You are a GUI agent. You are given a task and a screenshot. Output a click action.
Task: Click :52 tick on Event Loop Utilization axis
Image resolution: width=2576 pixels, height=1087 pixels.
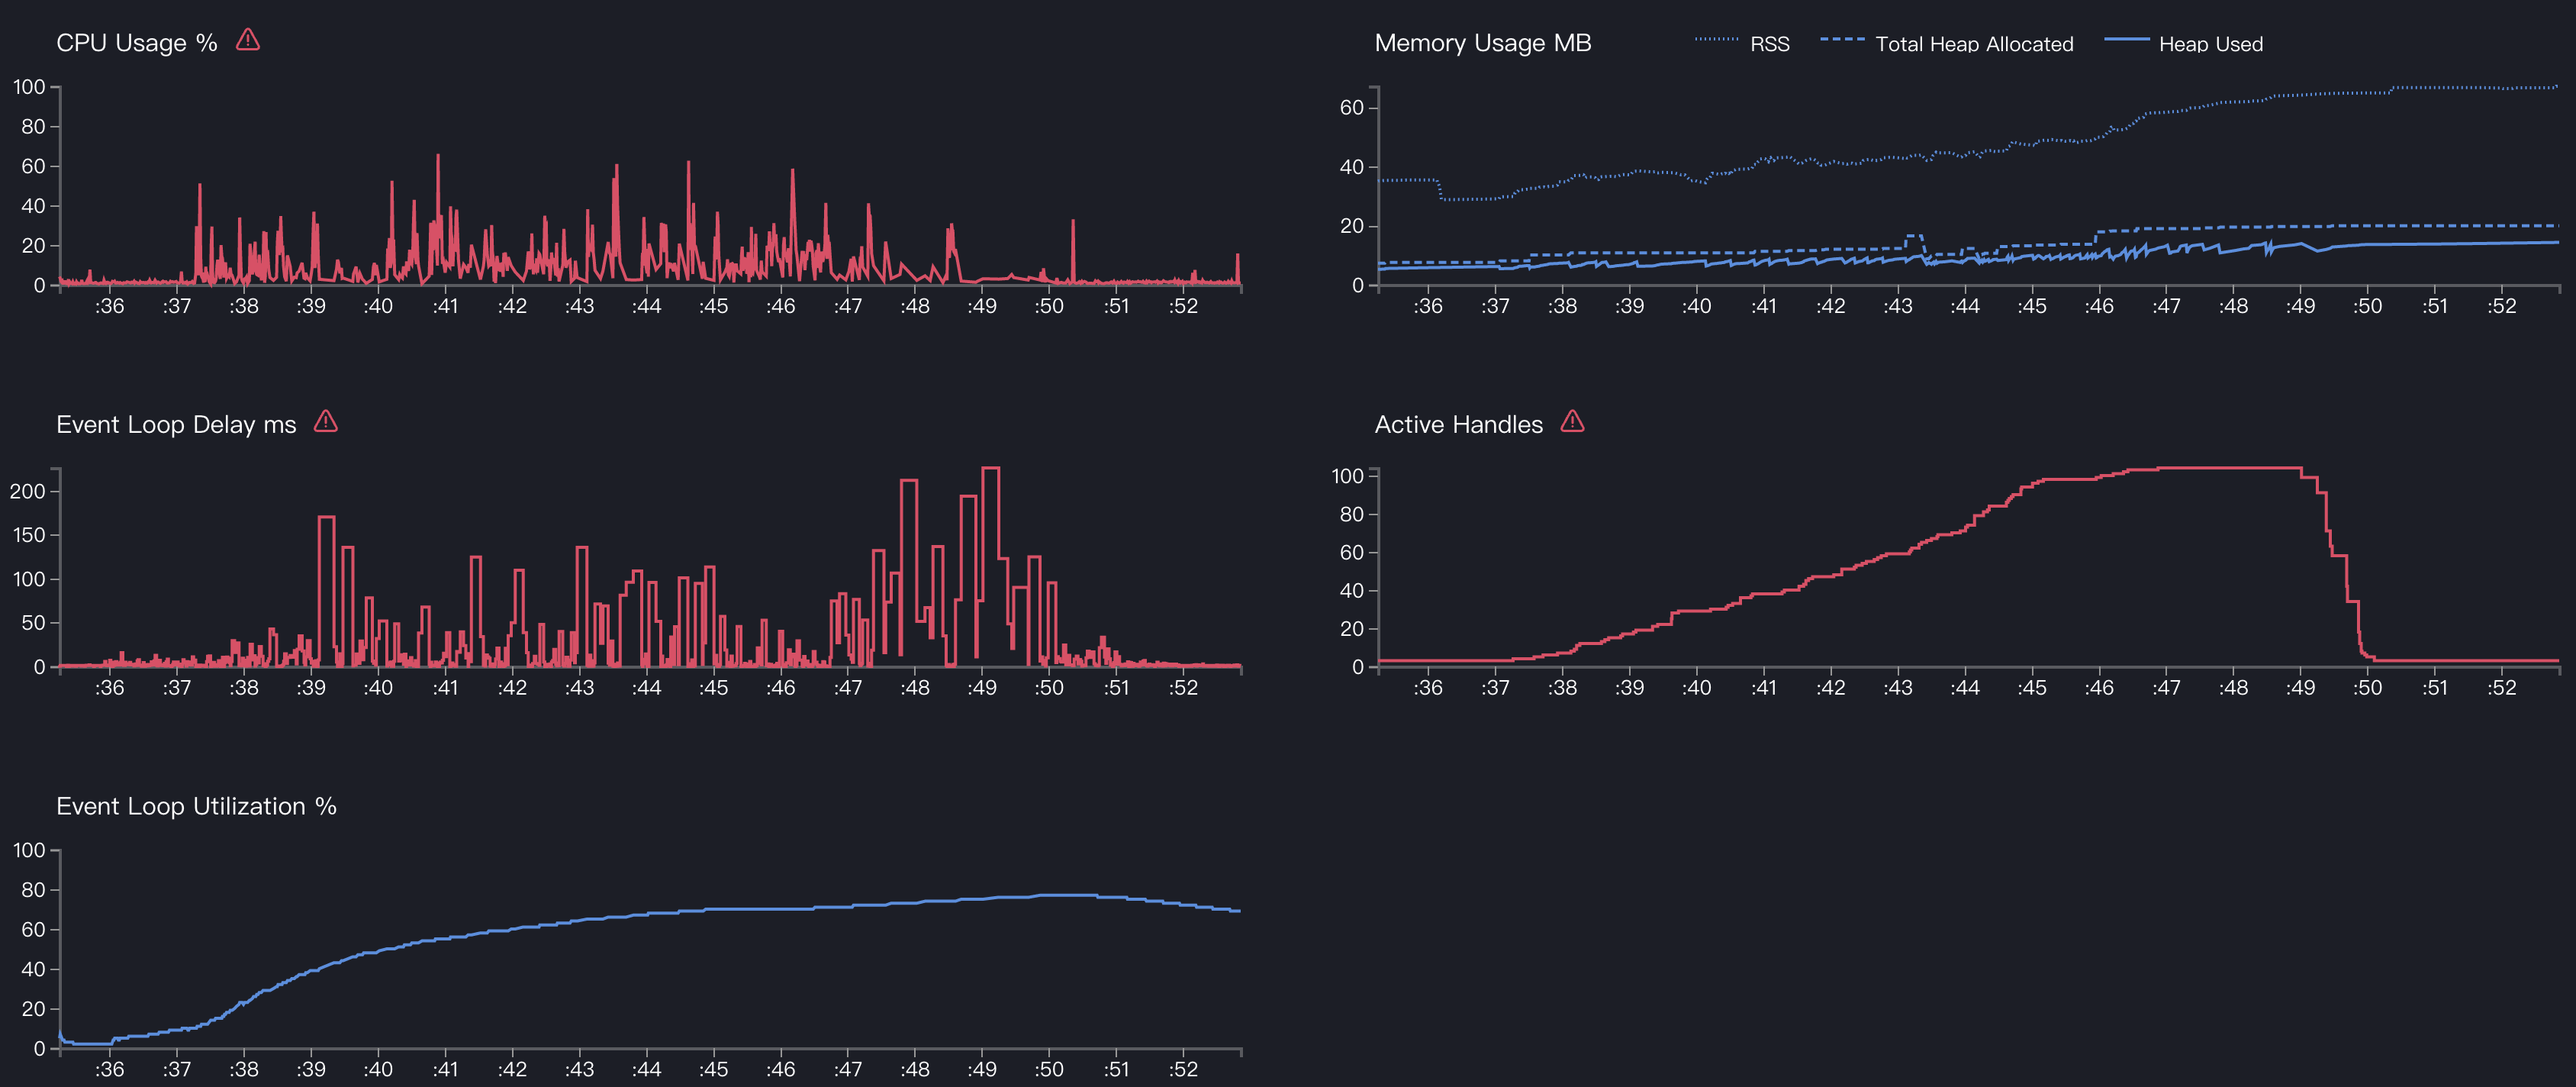[x=1183, y=1069]
